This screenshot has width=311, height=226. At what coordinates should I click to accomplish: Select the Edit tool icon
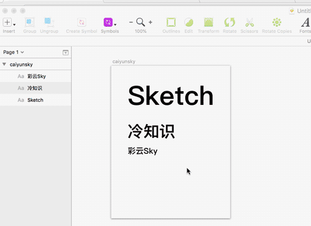188,22
